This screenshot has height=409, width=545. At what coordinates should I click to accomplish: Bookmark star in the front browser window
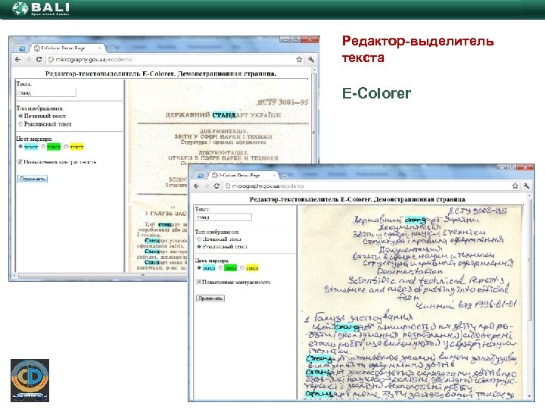tap(515, 186)
